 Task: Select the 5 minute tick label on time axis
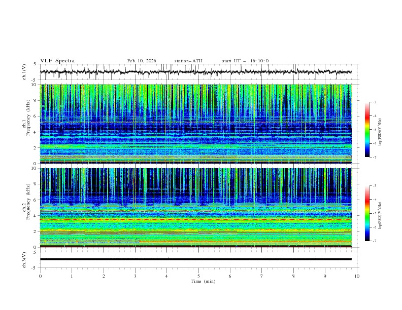pos(198,276)
